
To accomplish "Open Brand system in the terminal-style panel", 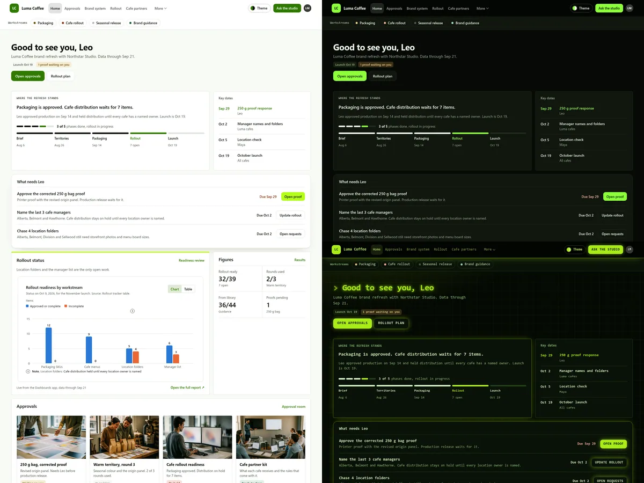I will (418, 250).
